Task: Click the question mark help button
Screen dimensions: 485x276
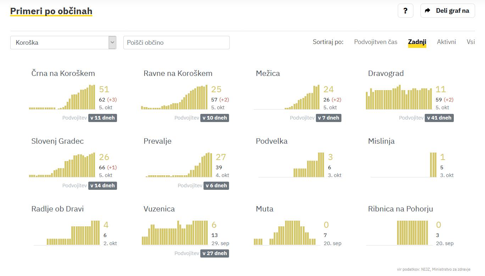Action: tap(405, 11)
